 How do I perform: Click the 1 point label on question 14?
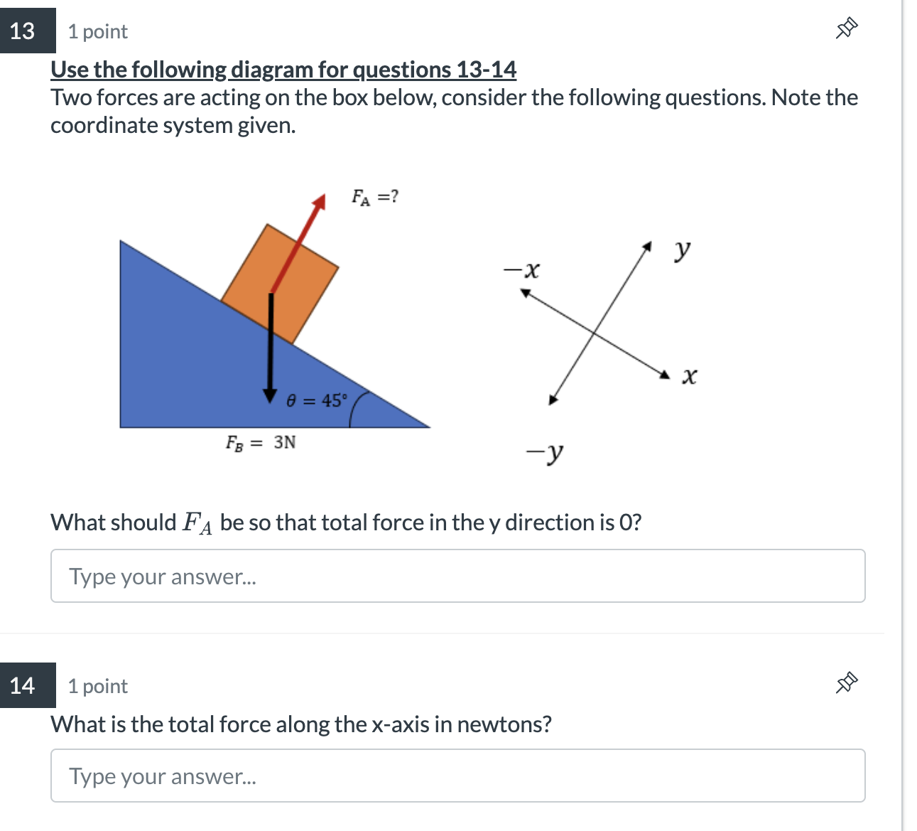pyautogui.click(x=97, y=685)
